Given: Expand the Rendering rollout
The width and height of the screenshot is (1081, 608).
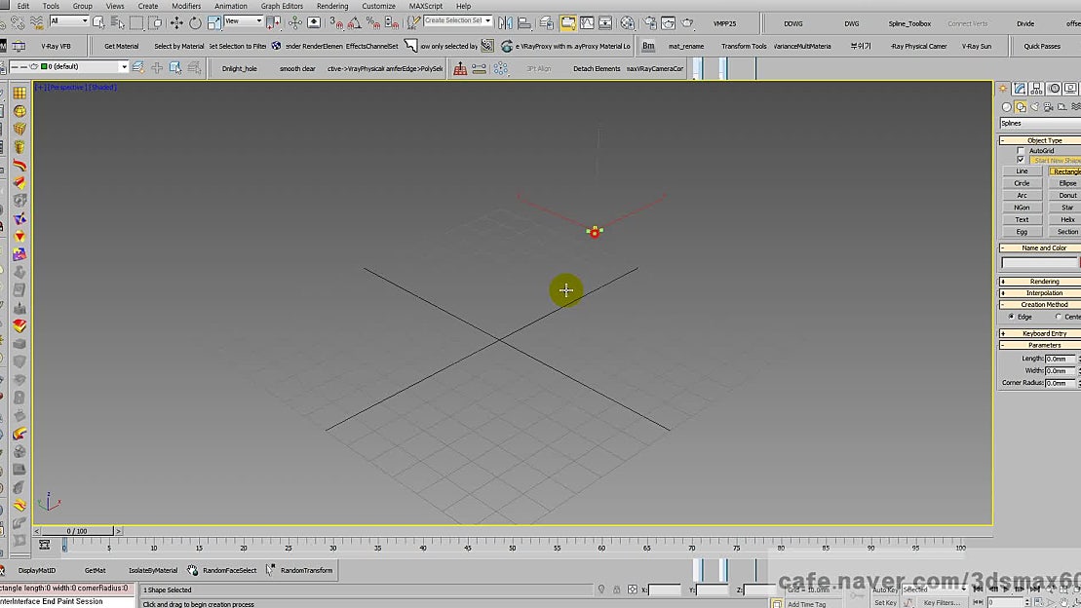Looking at the screenshot, I should click(x=1037, y=281).
